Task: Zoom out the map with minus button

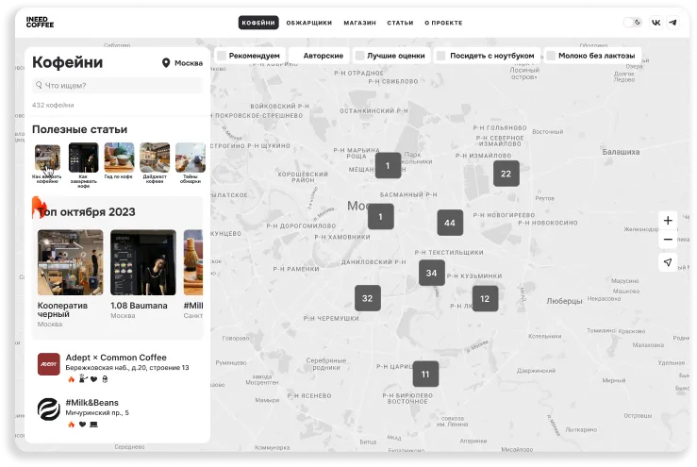Action: [x=668, y=240]
